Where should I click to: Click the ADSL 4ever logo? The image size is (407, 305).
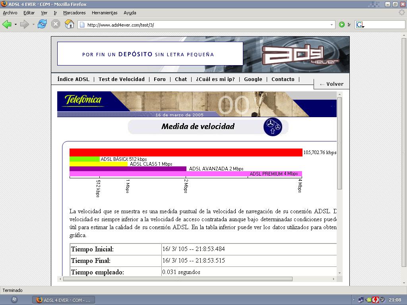[x=300, y=55]
